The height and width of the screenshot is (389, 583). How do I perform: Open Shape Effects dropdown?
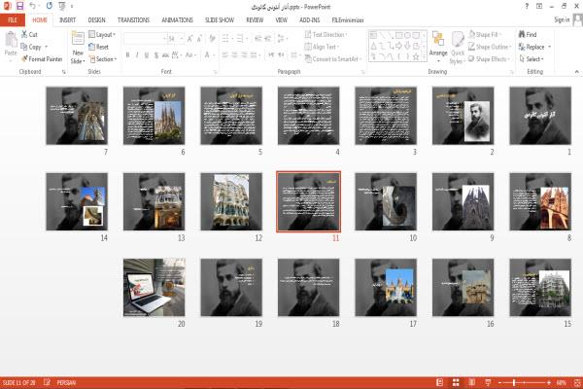(489, 58)
